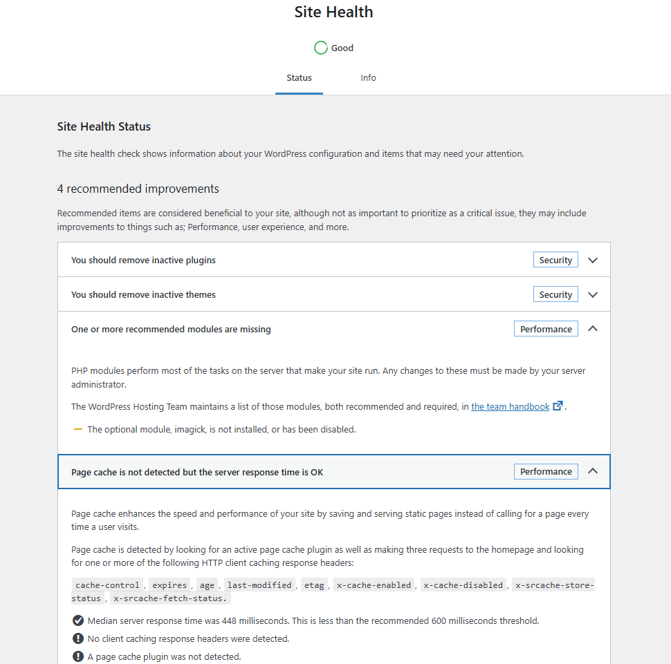
Task: Expand the inactive plugins chevron
Action: 592,260
